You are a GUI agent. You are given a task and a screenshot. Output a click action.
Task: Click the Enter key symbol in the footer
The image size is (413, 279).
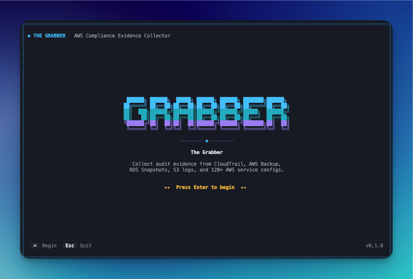[35, 245]
